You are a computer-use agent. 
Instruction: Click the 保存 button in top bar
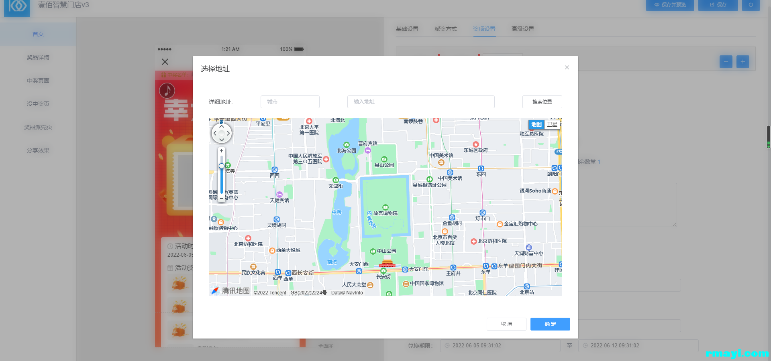718,5
